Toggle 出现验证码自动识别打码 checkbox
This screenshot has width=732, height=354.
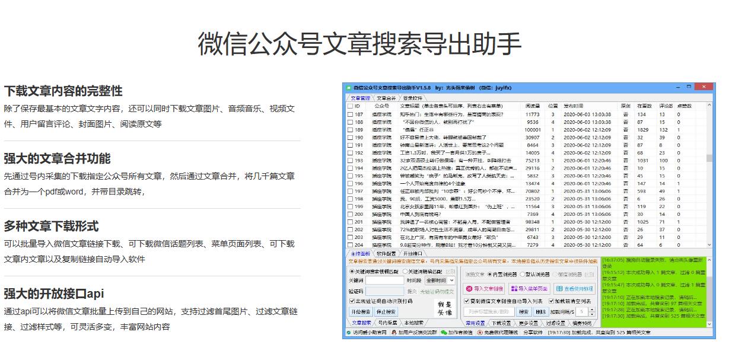click(x=352, y=301)
